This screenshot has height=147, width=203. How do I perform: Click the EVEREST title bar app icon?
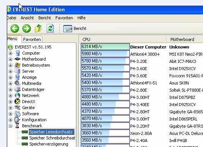[x=9, y=9]
